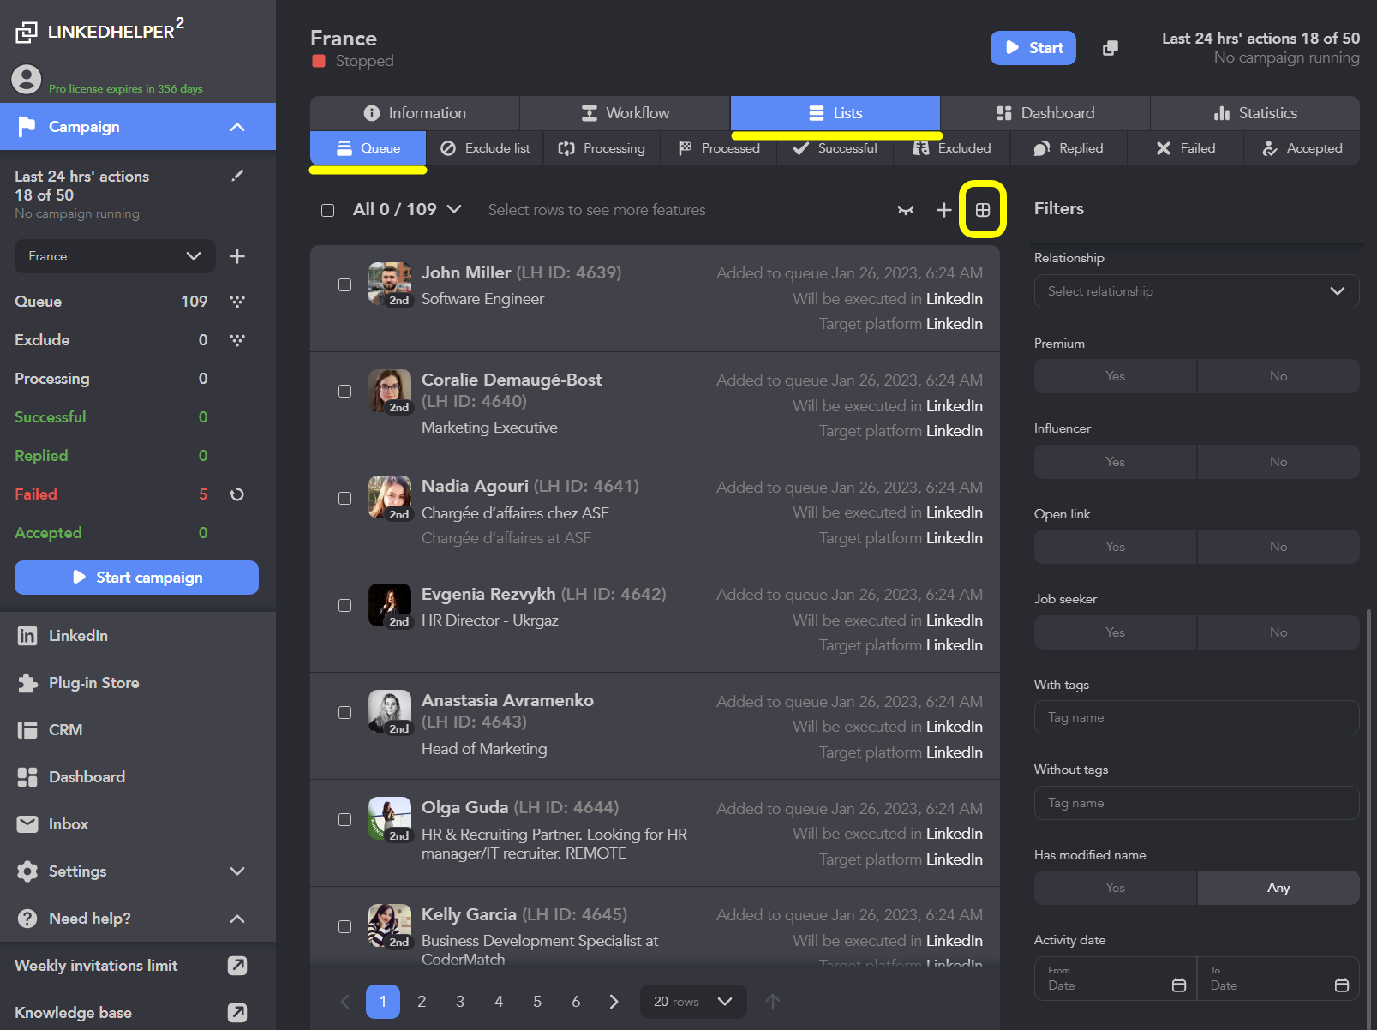
Task: Open the user profile avatar
Action: point(27,80)
